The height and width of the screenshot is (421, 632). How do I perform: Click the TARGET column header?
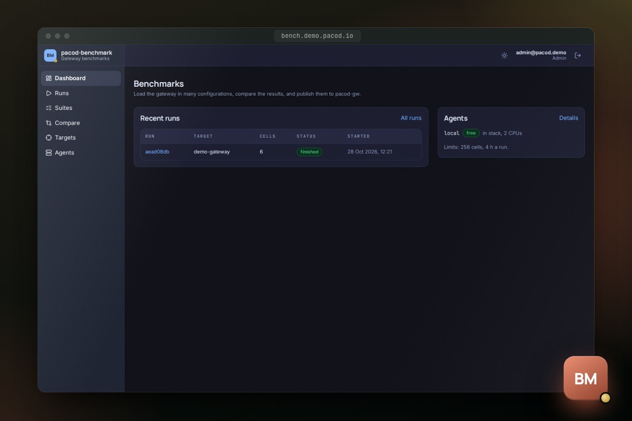click(203, 136)
